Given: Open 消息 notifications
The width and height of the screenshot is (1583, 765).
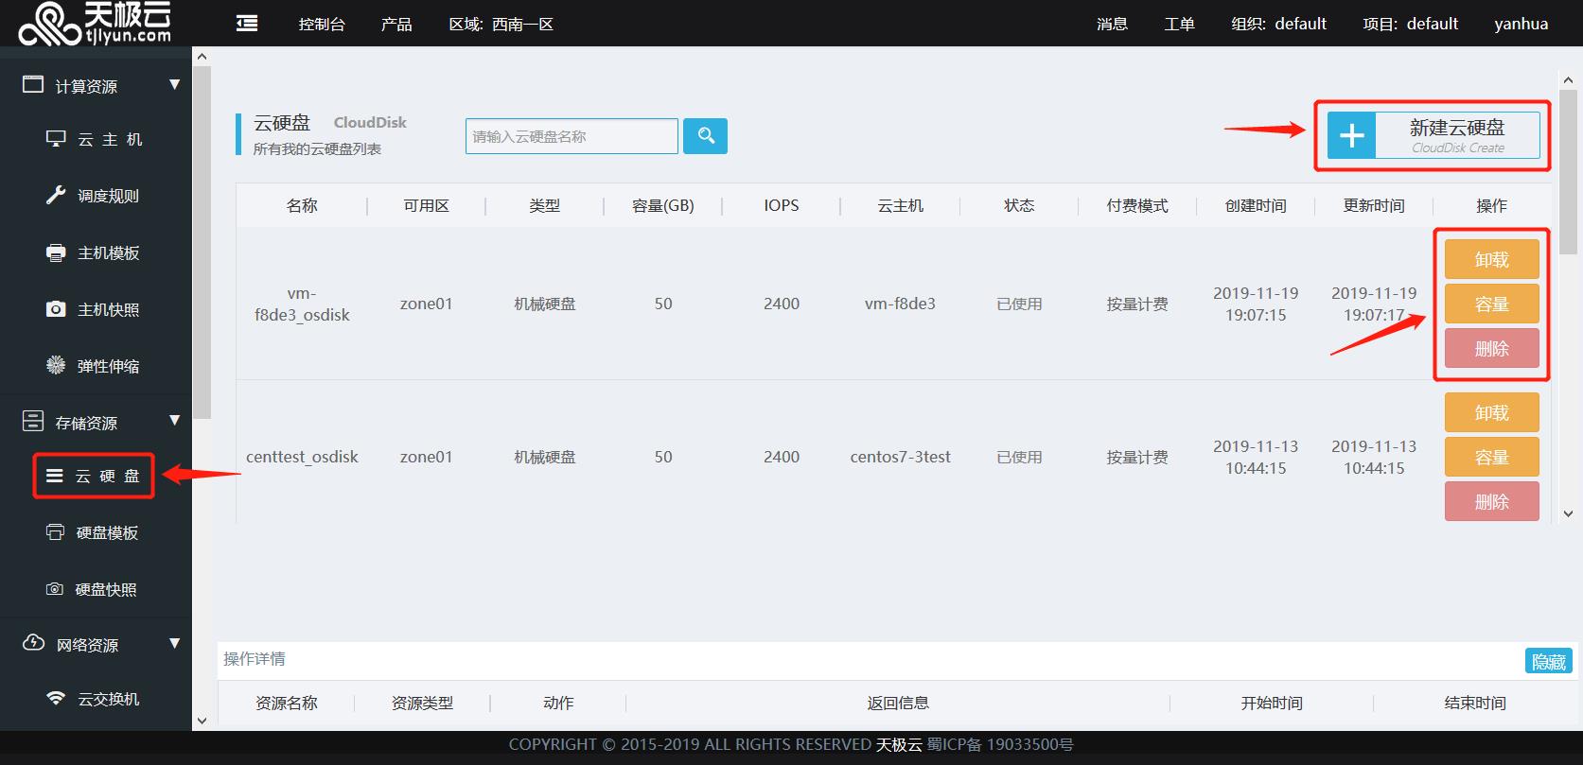Looking at the screenshot, I should click(1112, 24).
